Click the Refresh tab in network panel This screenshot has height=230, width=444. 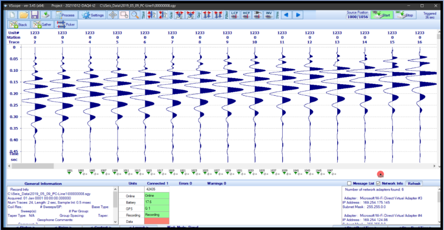414,183
